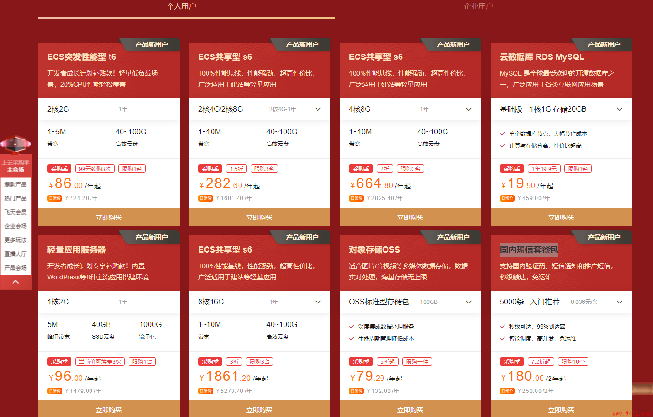Viewport: 653px width, 417px height.
Task: Click 立即购买 under the ¥664.80 card
Action: click(x=410, y=217)
